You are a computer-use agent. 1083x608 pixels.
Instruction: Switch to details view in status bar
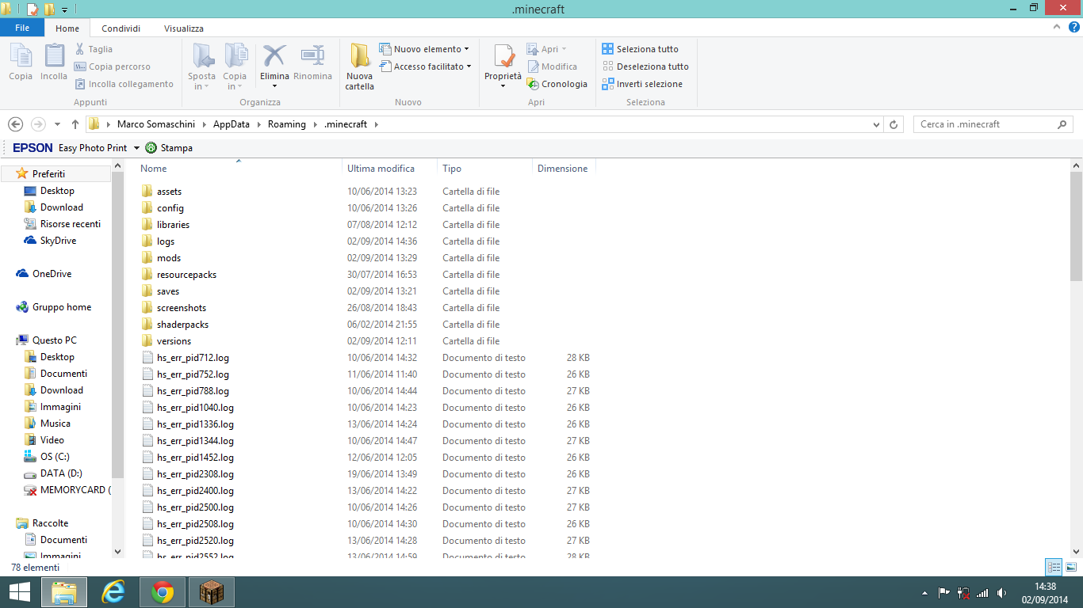tap(1054, 567)
